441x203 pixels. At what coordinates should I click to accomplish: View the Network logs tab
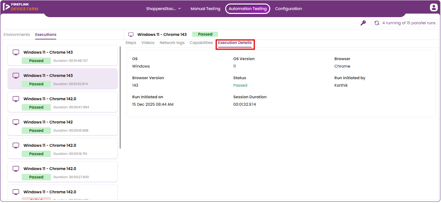pyautogui.click(x=172, y=43)
